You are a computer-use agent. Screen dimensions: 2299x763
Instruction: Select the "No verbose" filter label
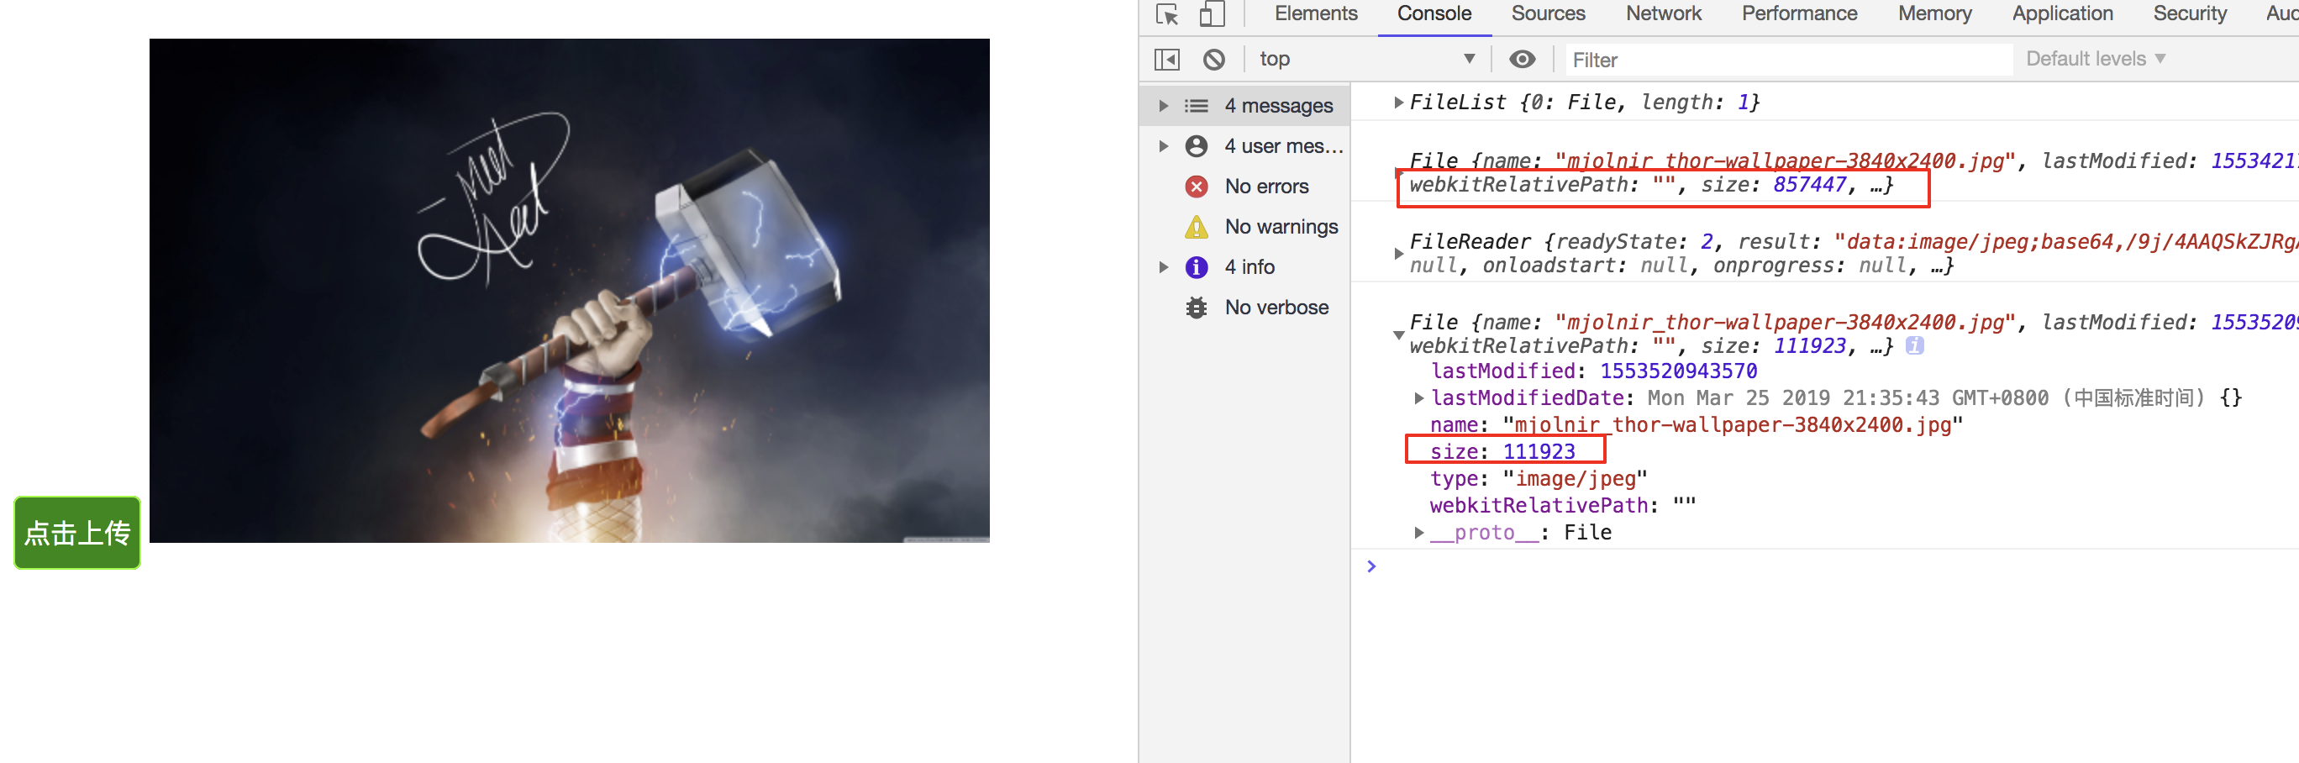click(x=1276, y=307)
